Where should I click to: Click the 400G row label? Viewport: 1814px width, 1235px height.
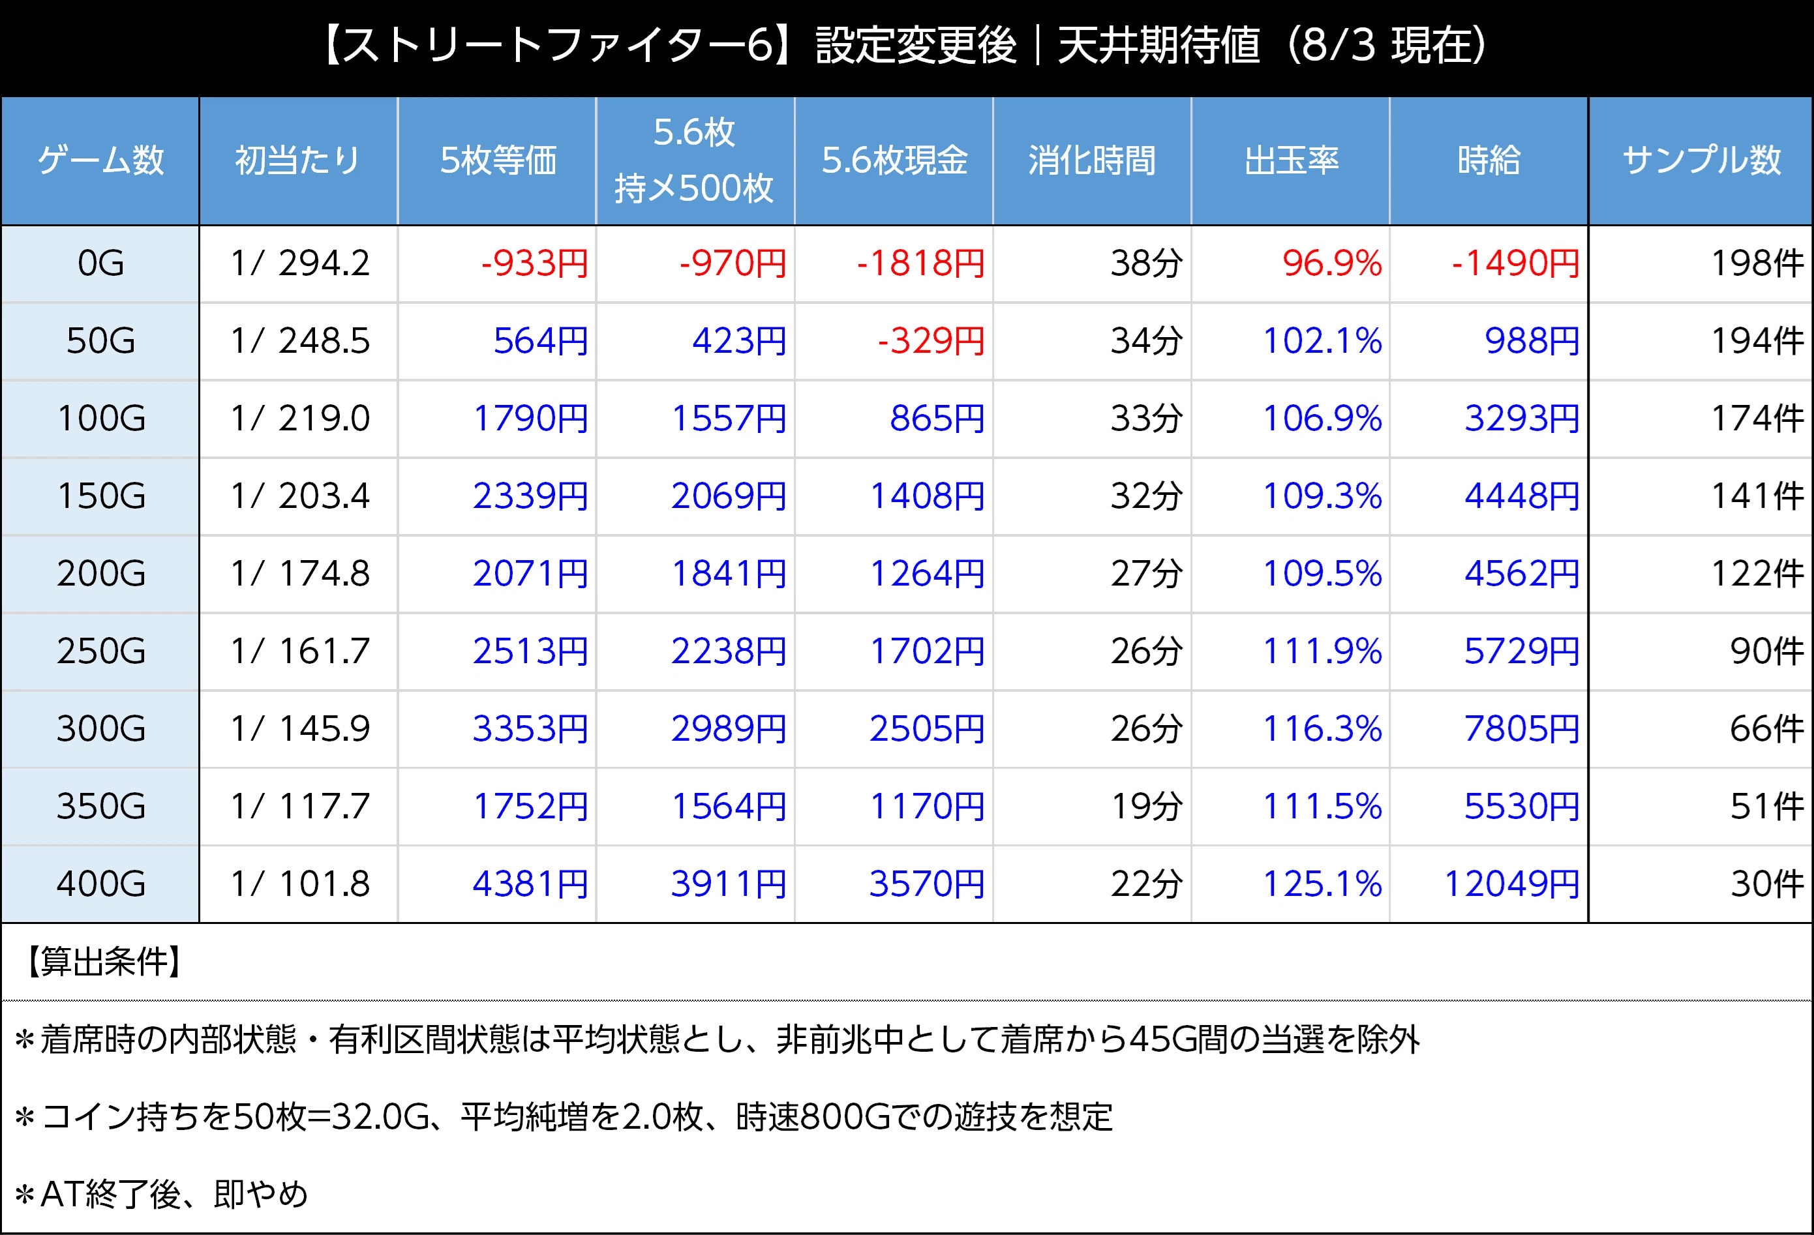[x=100, y=884]
